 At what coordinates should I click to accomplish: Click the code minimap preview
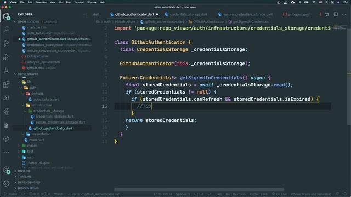(339, 27)
